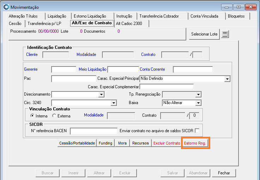The width and height of the screenshot is (260, 180).
Task: Click the Salvar button
Action: [173, 173]
